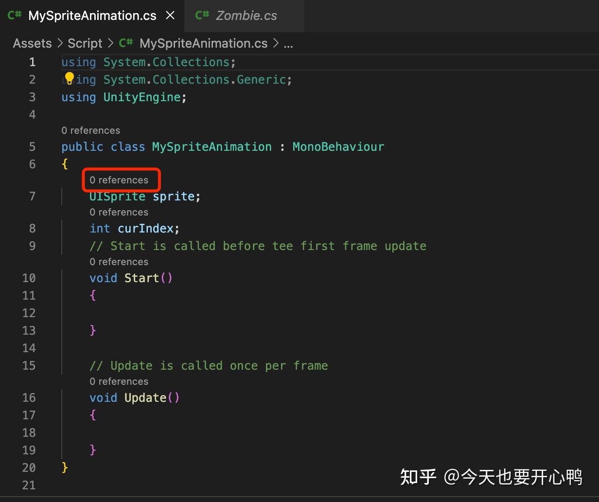Click 'UISprite' type on line 7
Viewport: 599px width, 502px height.
pos(117,197)
